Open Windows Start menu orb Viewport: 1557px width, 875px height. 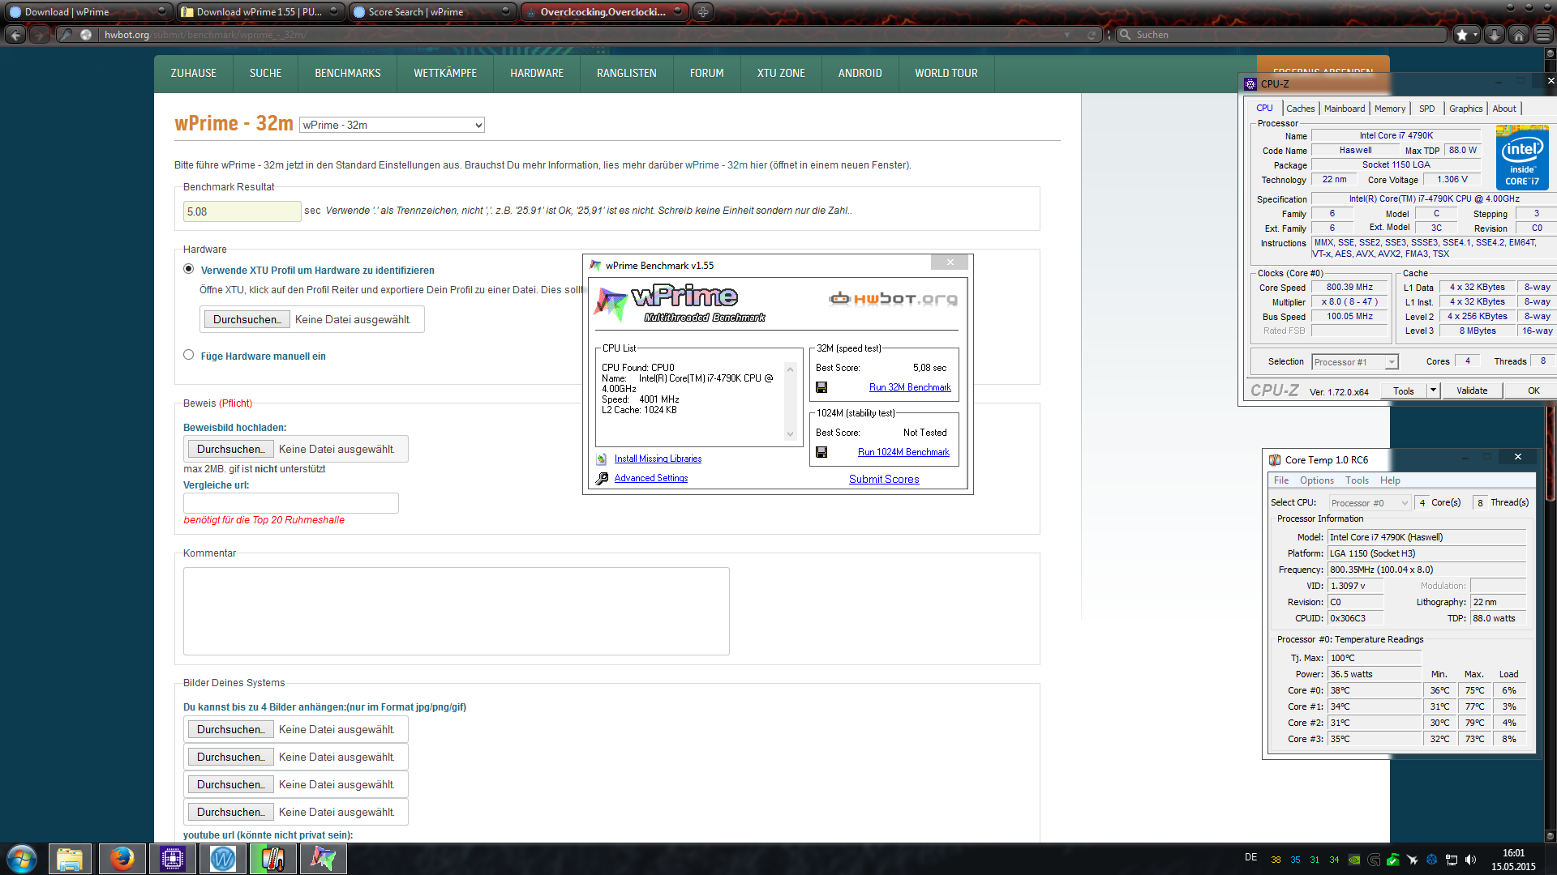[22, 859]
